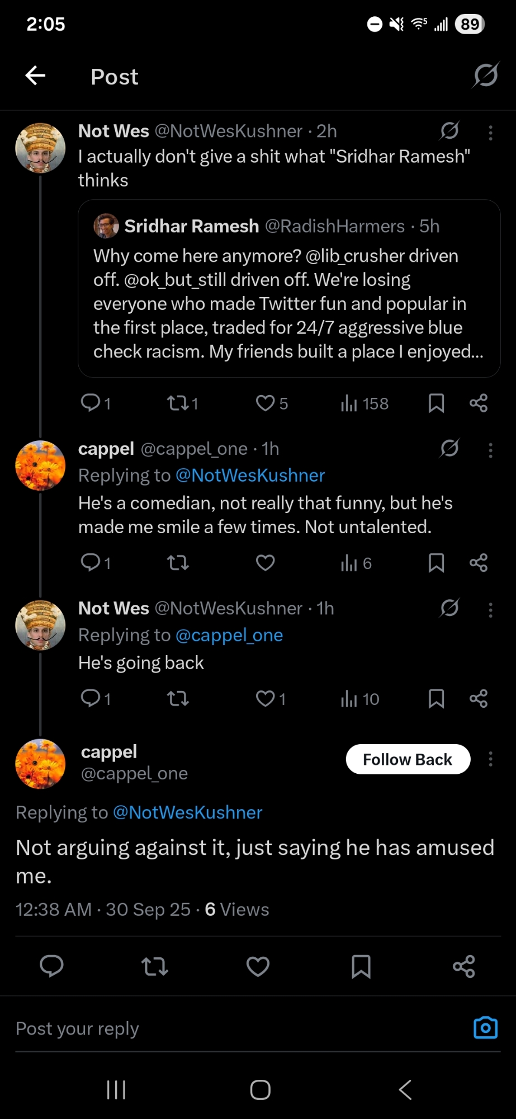The image size is (516, 1119).
Task: Share the main cappel reply
Action: tap(464, 966)
